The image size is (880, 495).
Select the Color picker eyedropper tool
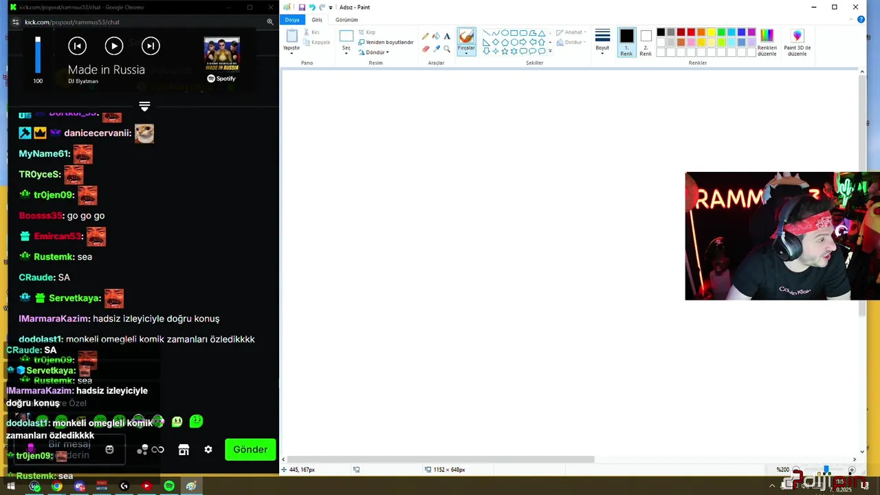coord(436,49)
